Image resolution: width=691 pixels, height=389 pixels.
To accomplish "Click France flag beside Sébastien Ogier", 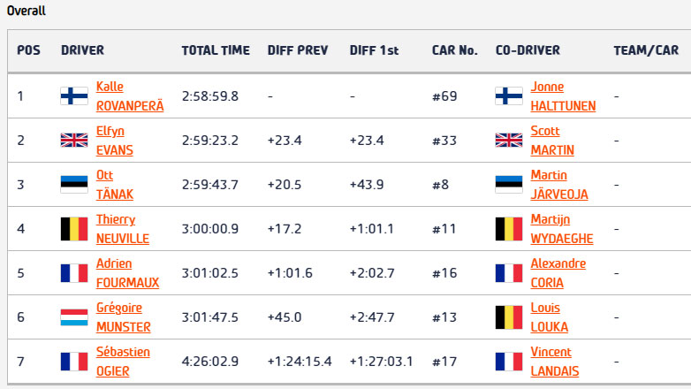I will 73,362.
